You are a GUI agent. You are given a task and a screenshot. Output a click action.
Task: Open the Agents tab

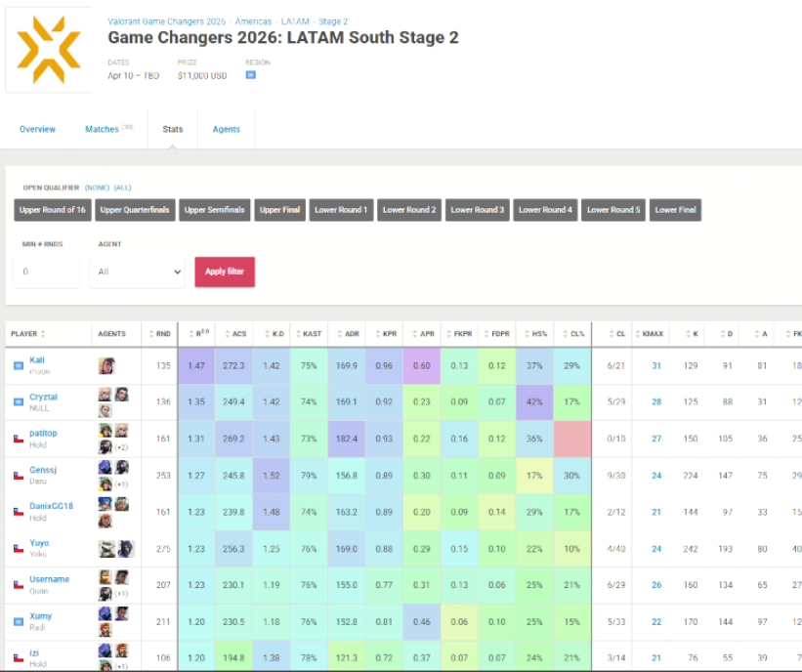pos(226,129)
